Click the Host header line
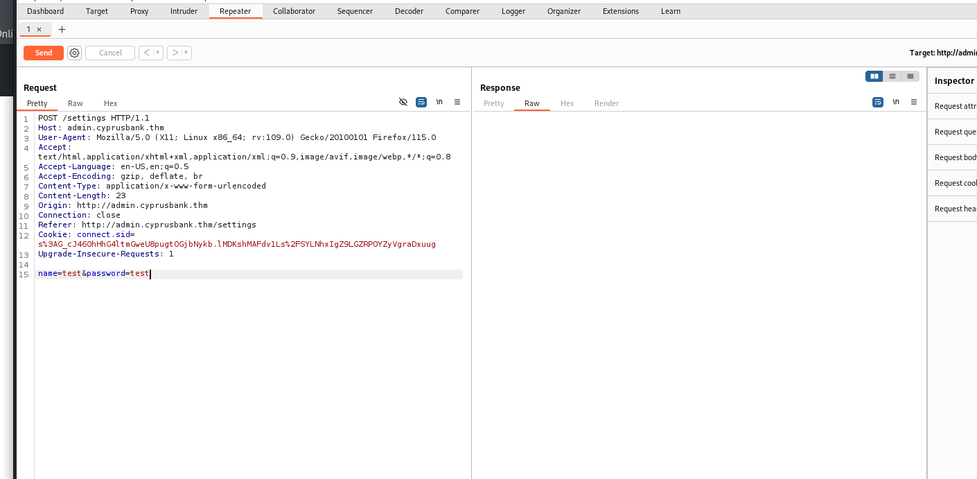Image resolution: width=977 pixels, height=479 pixels. [x=101, y=128]
